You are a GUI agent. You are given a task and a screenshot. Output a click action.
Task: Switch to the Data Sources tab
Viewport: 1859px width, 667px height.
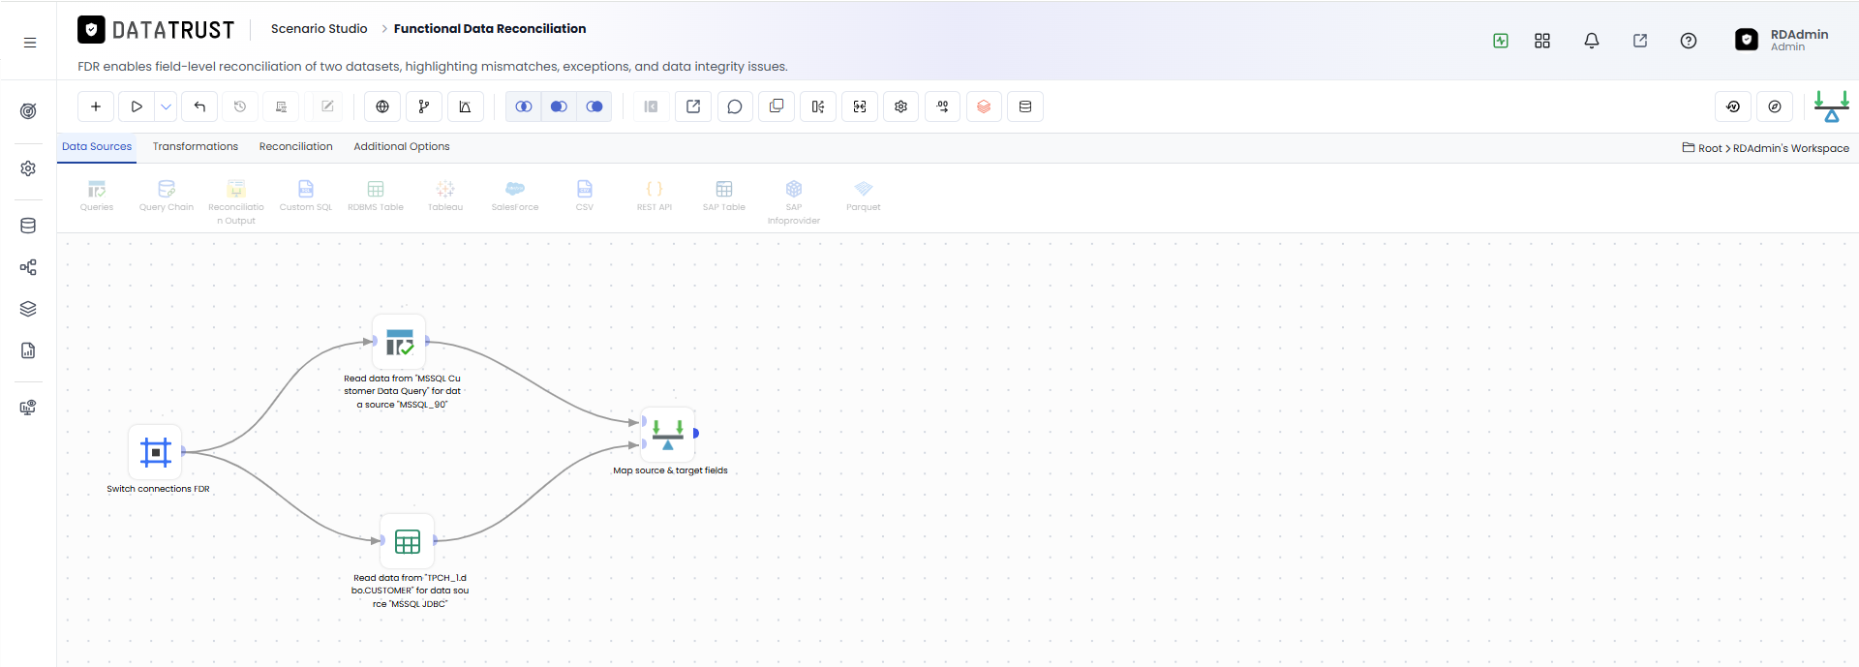(97, 147)
